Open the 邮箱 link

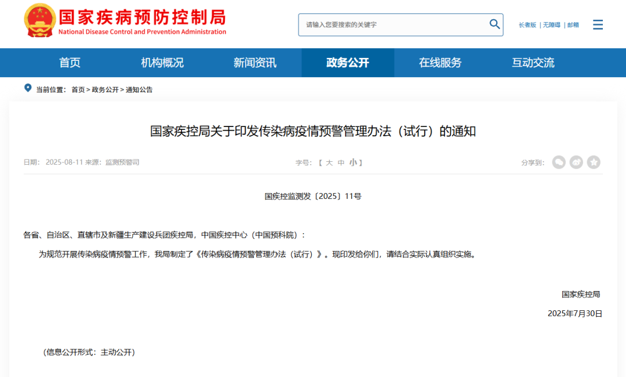tap(573, 25)
